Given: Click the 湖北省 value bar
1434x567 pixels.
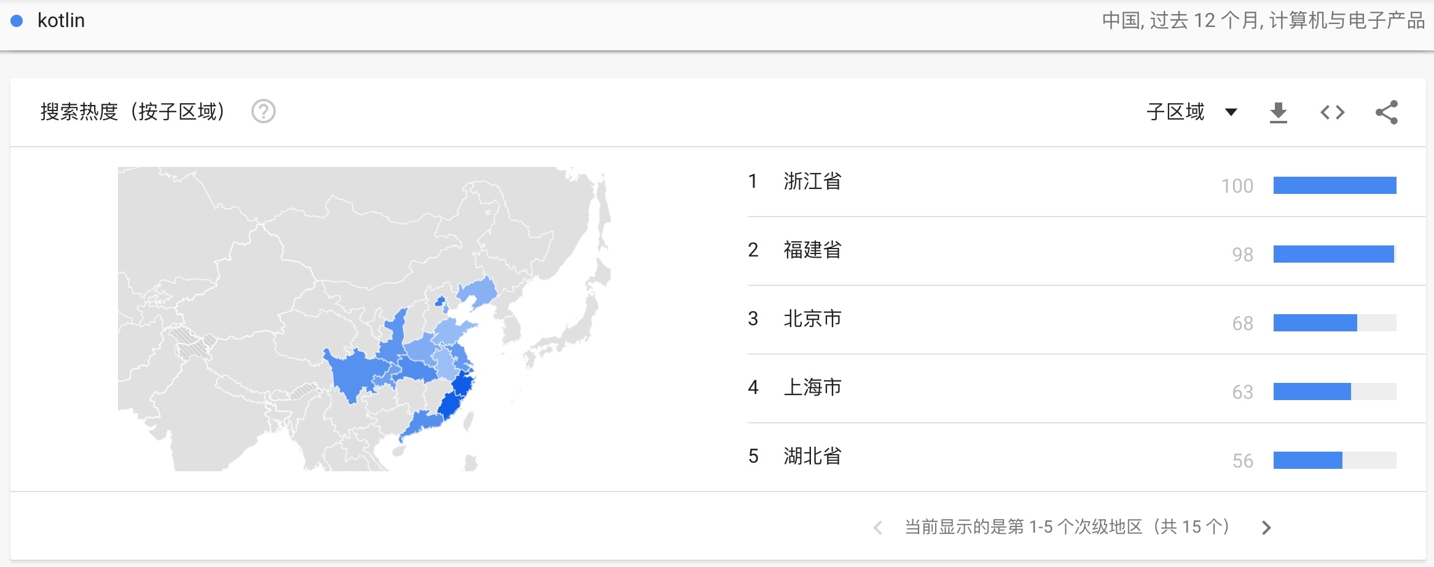Looking at the screenshot, I should pyautogui.click(x=1307, y=460).
